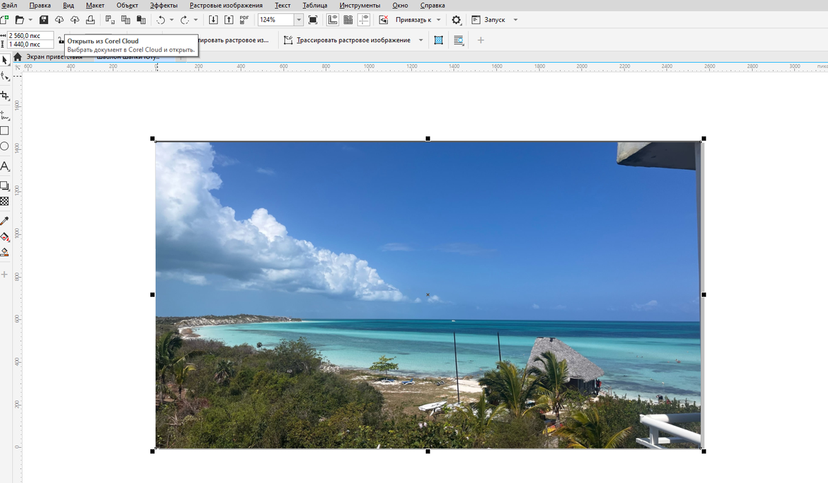Undo the last action
828x483 pixels.
(161, 20)
